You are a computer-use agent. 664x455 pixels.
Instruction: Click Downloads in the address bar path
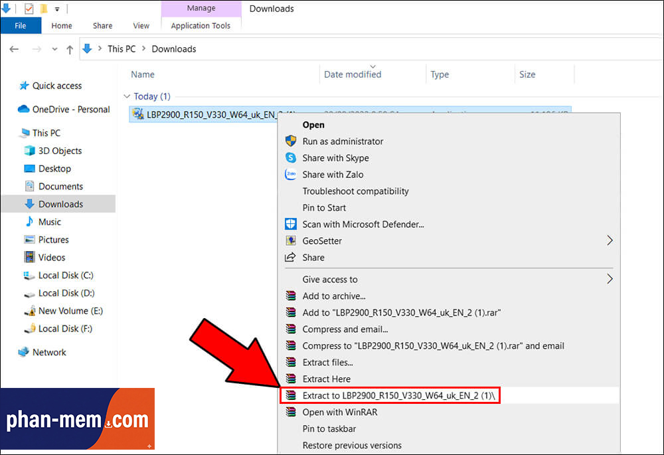tap(174, 49)
